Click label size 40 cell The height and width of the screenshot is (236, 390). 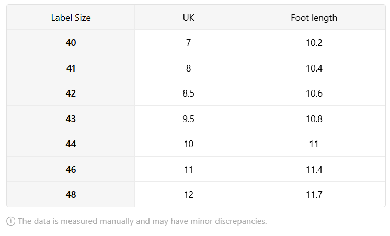pyautogui.click(x=71, y=42)
